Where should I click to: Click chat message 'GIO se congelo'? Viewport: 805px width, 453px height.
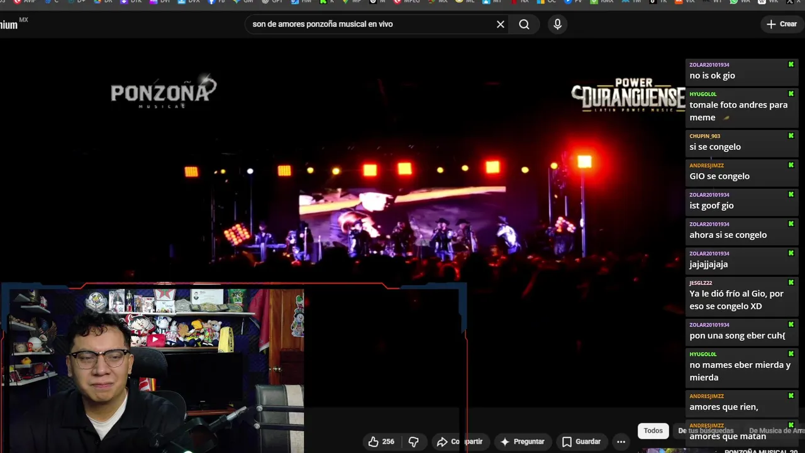pyautogui.click(x=719, y=176)
